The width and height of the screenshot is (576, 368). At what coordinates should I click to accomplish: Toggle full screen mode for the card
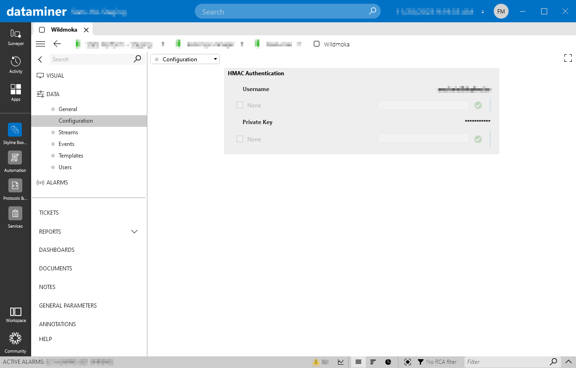coord(568,58)
